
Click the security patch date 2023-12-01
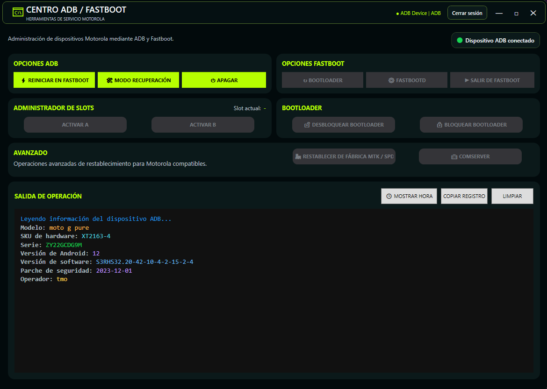(114, 270)
